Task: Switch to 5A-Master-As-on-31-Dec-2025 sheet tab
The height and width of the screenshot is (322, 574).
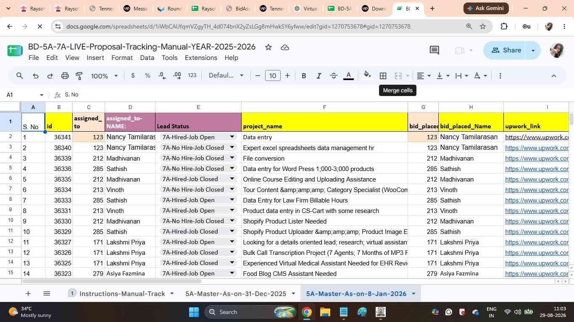Action: point(236,293)
